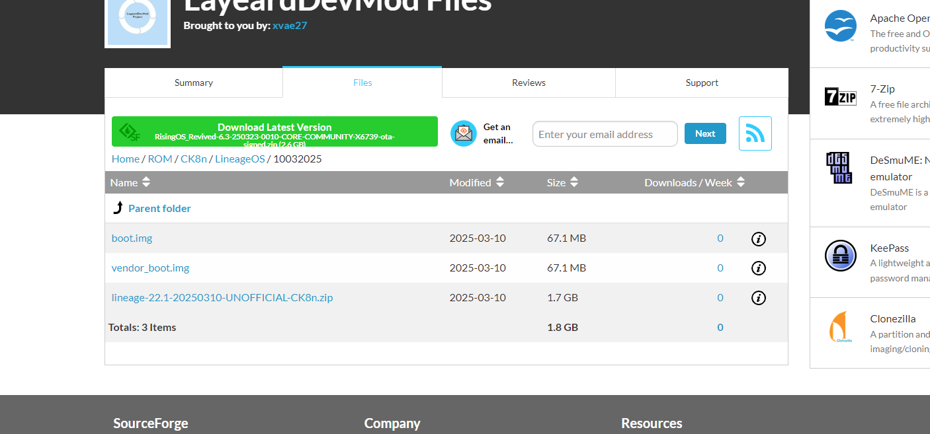Open the DeSmuME emulator title link
The width and height of the screenshot is (930, 434).
point(900,168)
